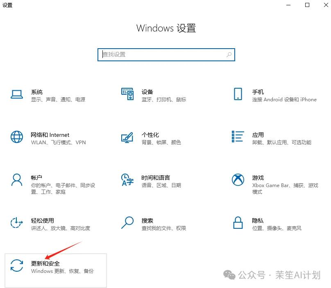The height and width of the screenshot is (288, 331).
Task: Click text 背景、锁屏、颜色
Action: click(x=161, y=143)
